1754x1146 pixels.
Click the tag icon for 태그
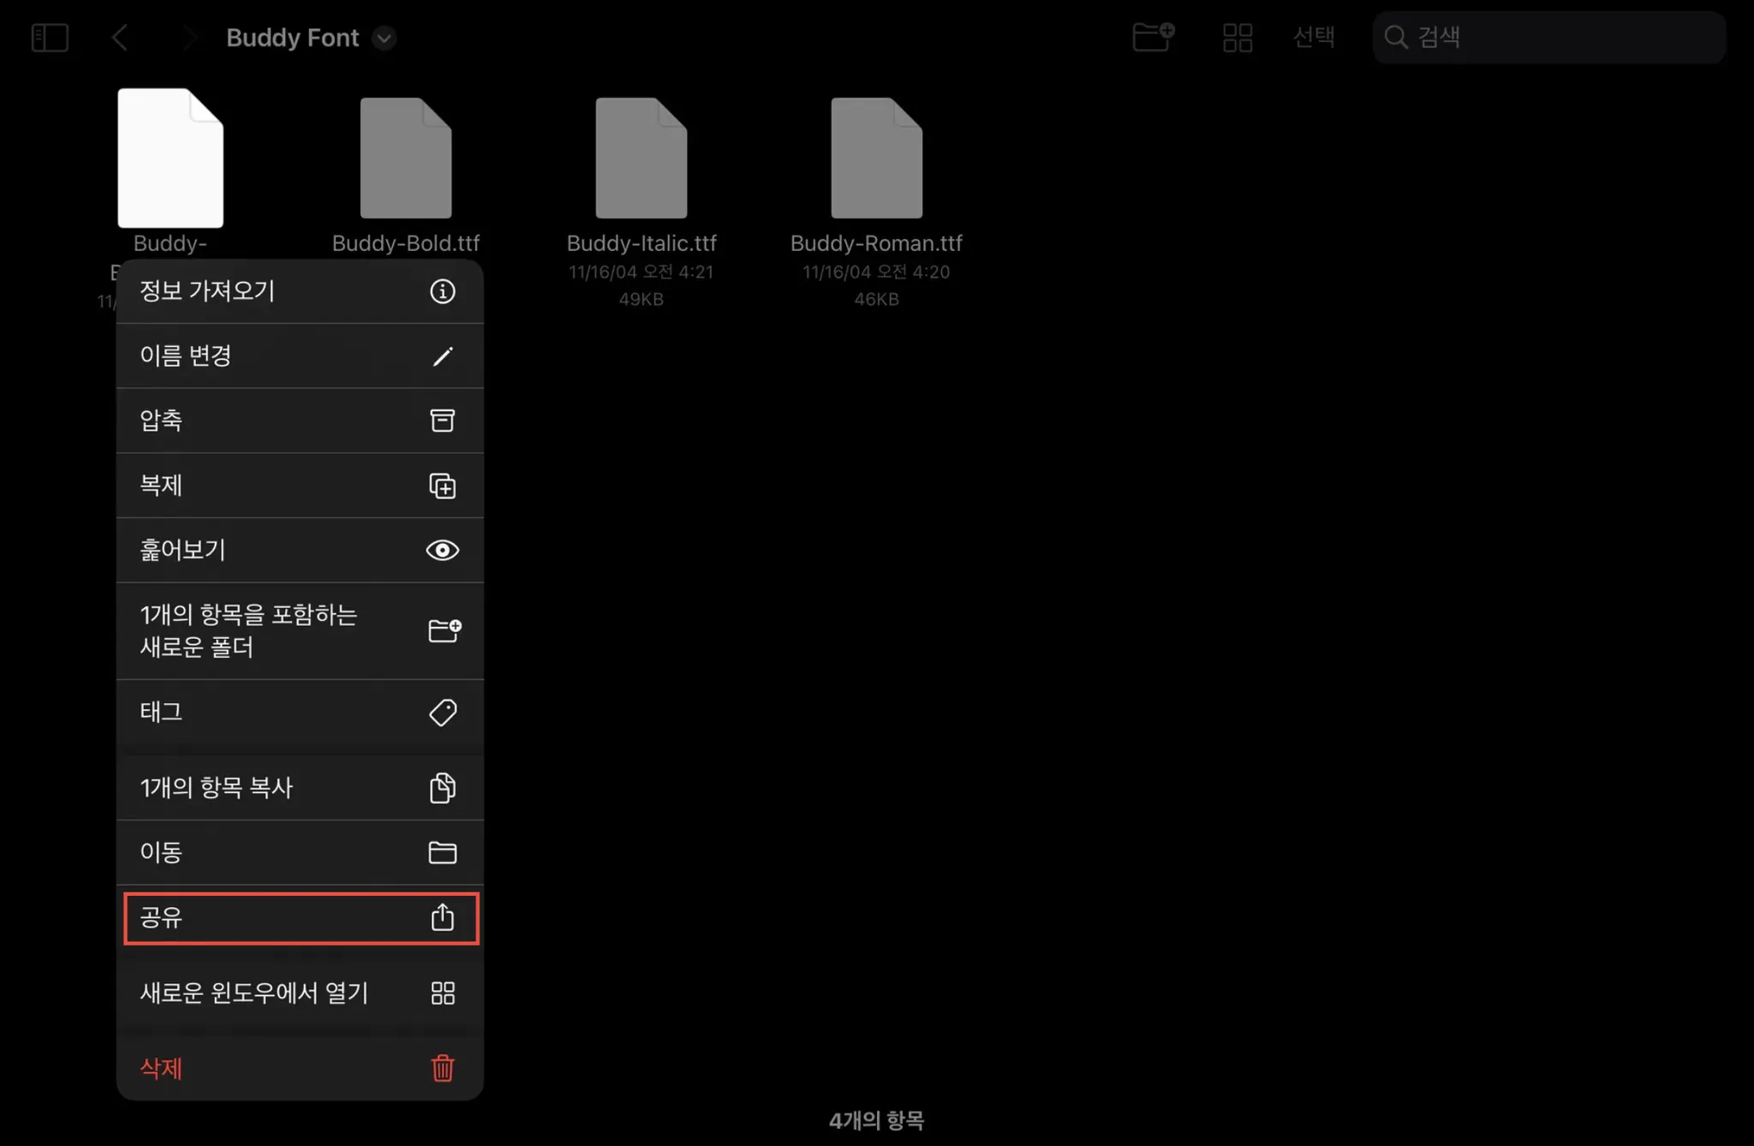442,713
